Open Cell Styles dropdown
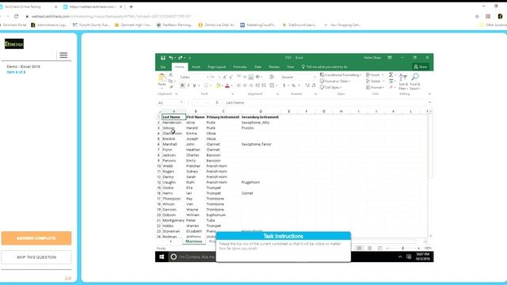Screen dimensions: 507x285 pos(331,88)
